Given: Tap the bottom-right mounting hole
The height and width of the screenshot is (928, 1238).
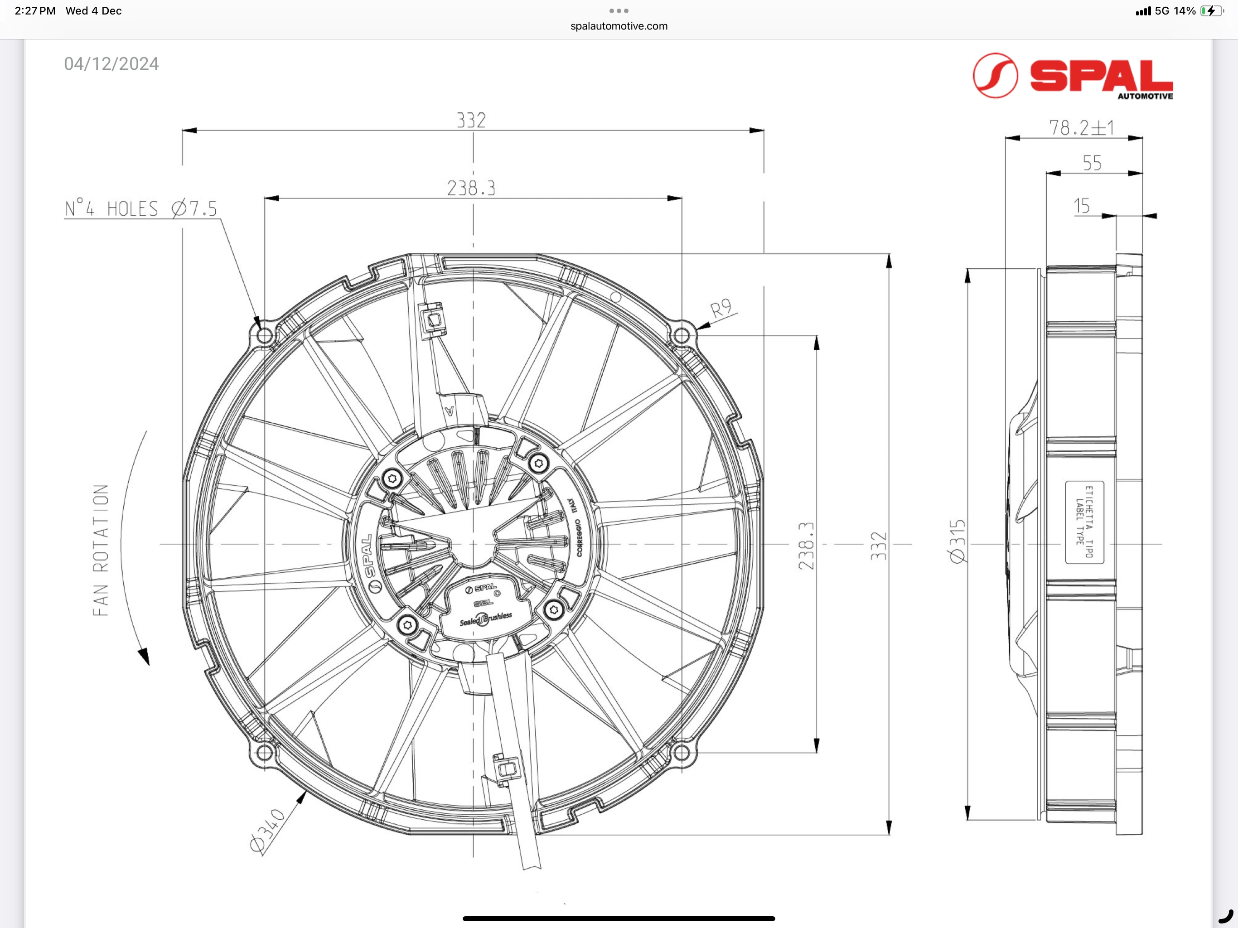Looking at the screenshot, I should coord(681,753).
